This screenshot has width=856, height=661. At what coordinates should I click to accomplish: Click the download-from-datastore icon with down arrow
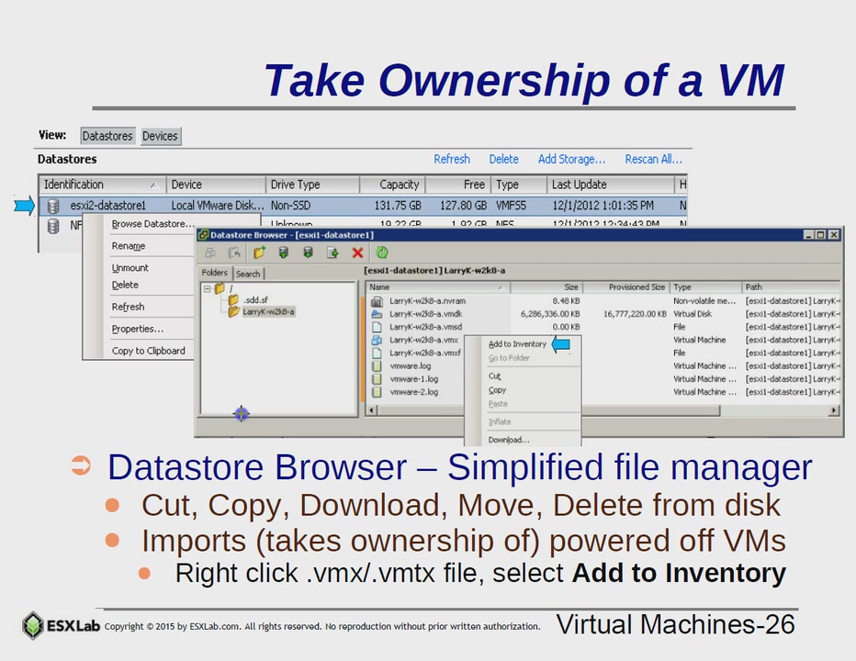point(308,252)
